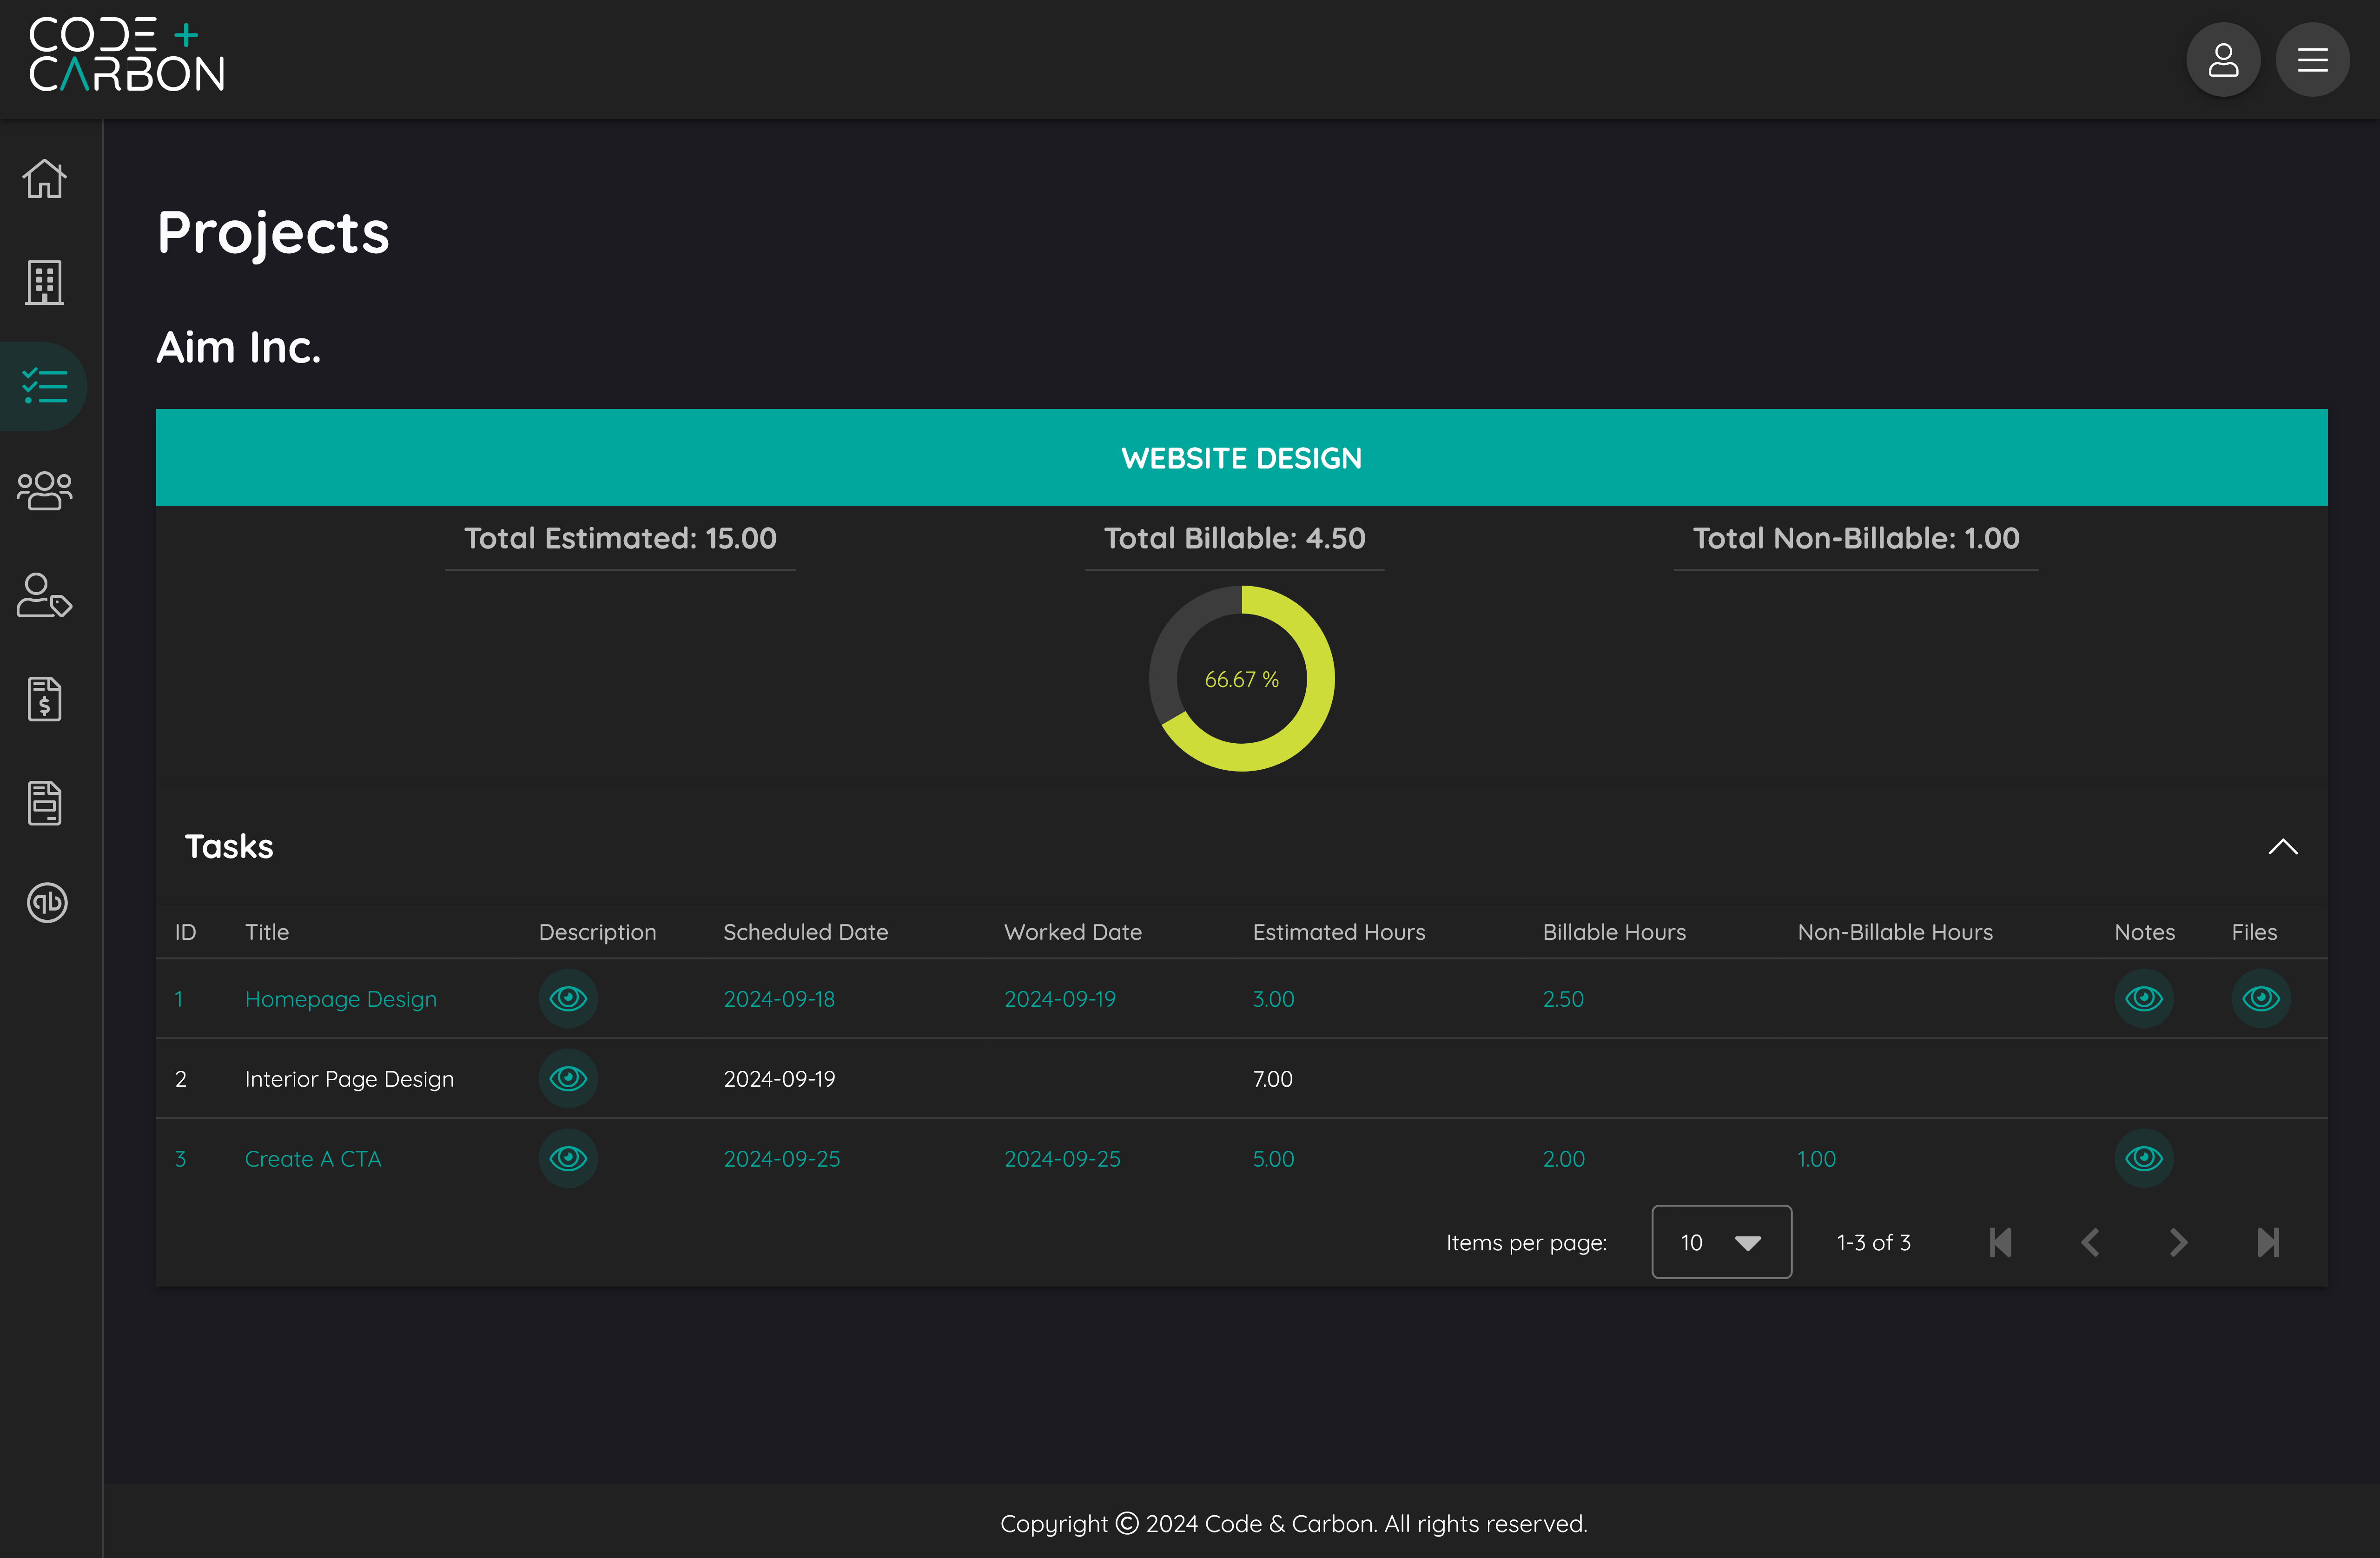Click the Tasks panel title
Image resolution: width=2380 pixels, height=1558 pixels.
[x=229, y=847]
